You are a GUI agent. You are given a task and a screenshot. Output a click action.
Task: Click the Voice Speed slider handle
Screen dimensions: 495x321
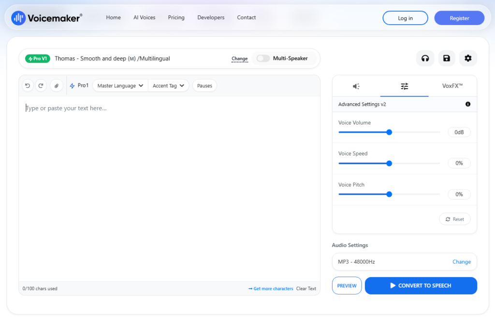point(389,163)
